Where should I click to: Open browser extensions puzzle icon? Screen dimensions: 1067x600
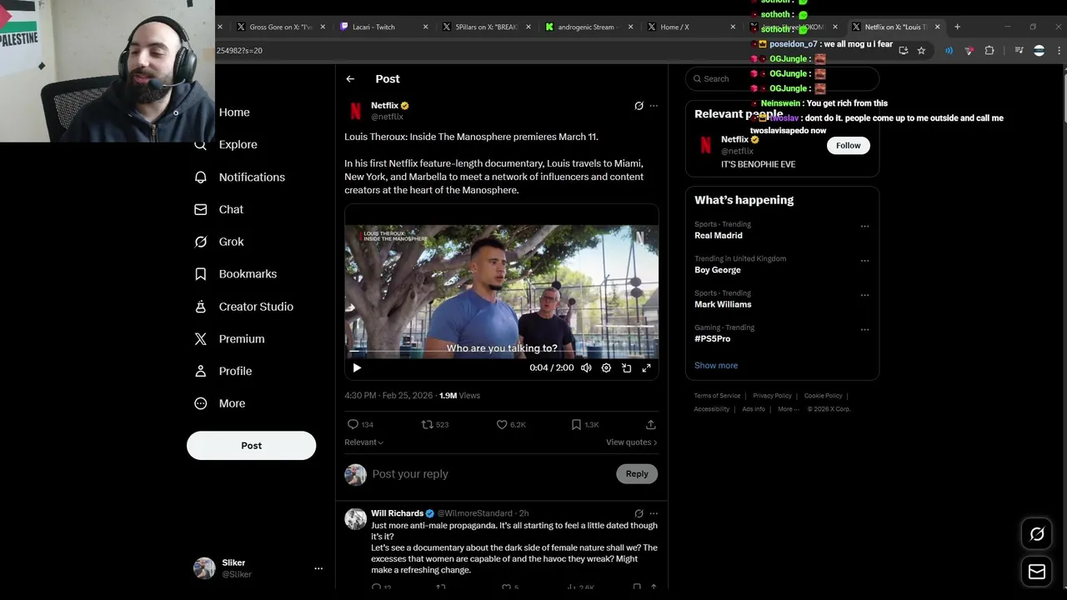click(989, 51)
